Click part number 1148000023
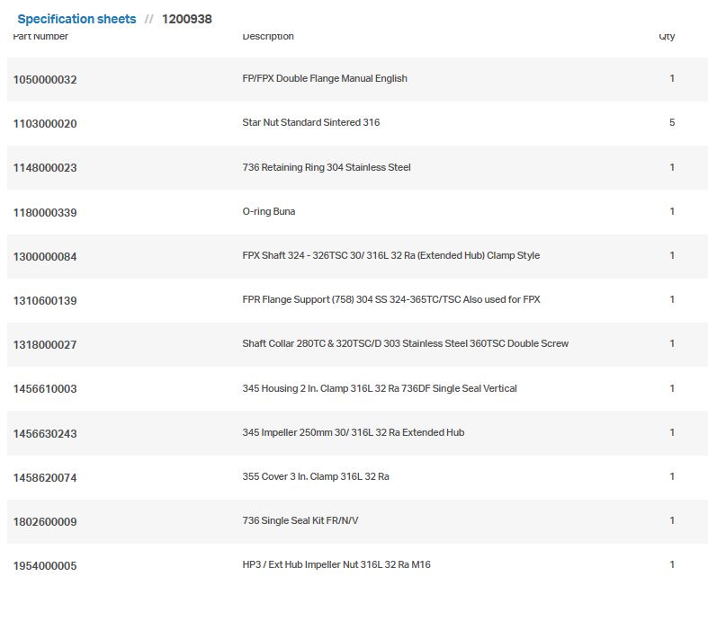Viewport: 708px width, 621px height. point(45,167)
